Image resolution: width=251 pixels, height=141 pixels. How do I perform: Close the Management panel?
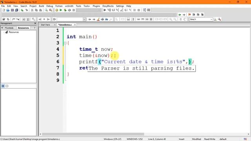pos(35,23)
